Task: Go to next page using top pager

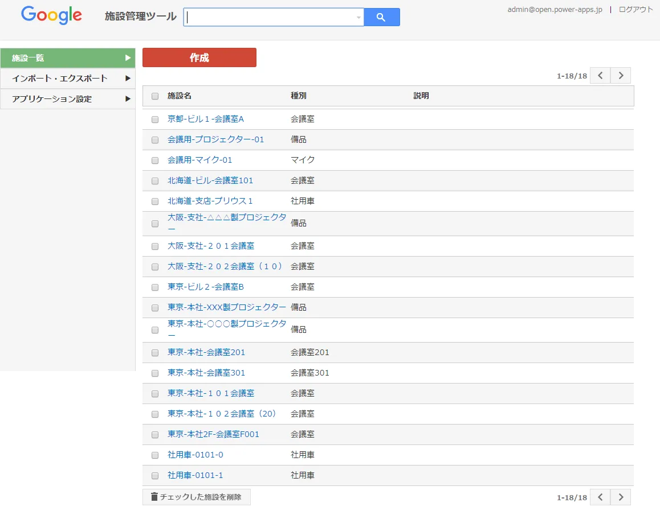Action: coord(621,76)
